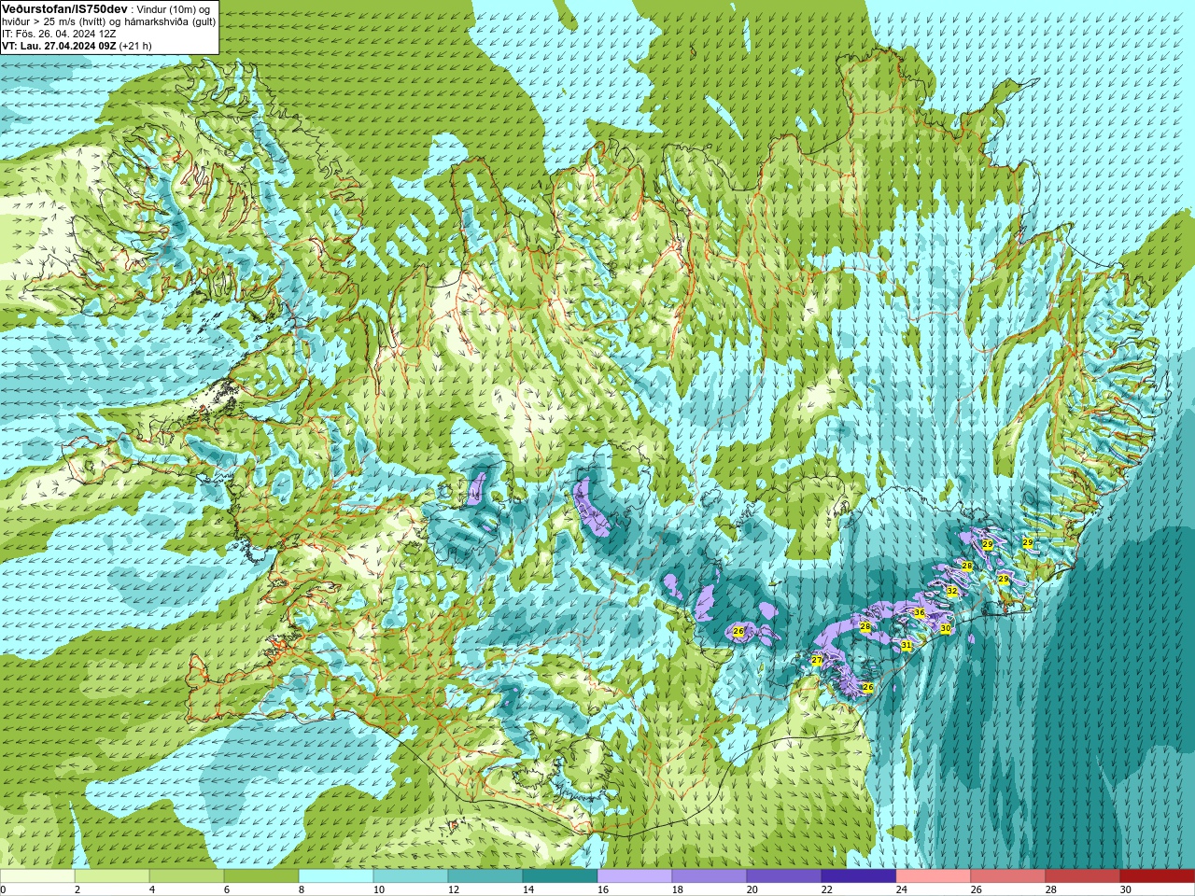Click the Veðurstofan/IS750dev title text

[x=64, y=8]
